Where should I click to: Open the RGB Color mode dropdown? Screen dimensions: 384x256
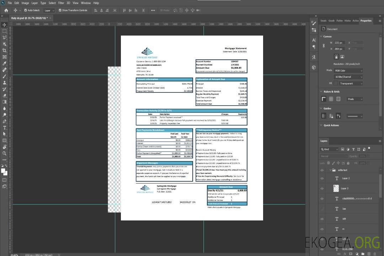pyautogui.click(x=348, y=70)
